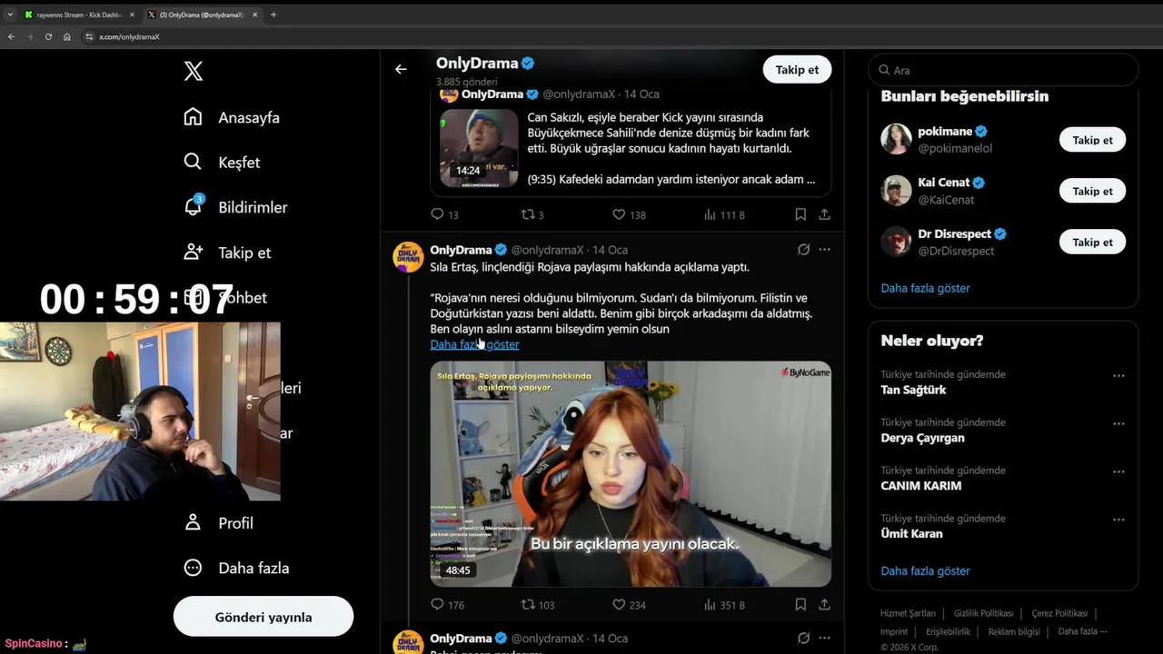Open pokimane profile avatar
Image resolution: width=1163 pixels, height=654 pixels.
click(x=896, y=139)
